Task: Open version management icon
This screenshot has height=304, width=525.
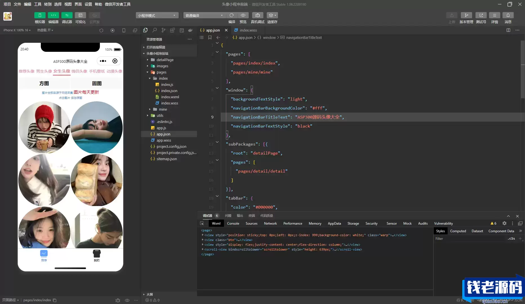Action: (x=466, y=15)
